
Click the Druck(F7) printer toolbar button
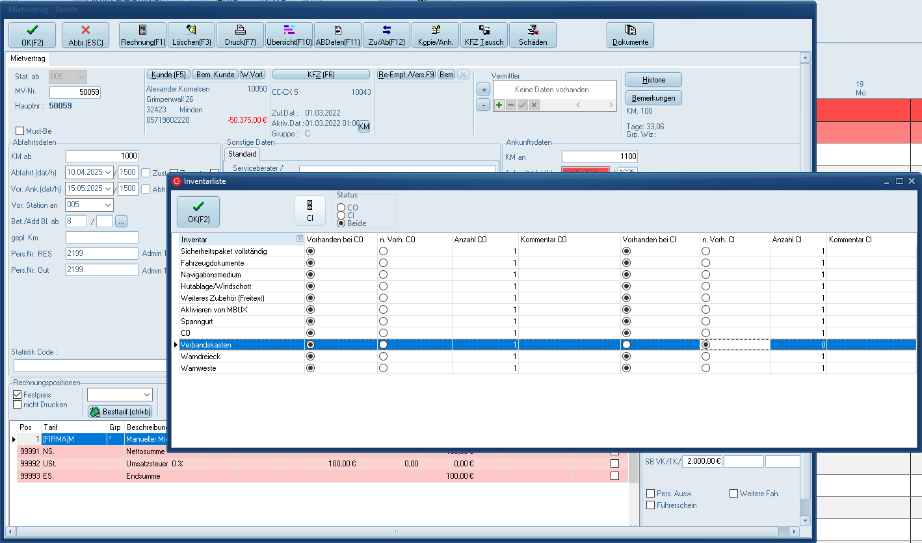[240, 35]
